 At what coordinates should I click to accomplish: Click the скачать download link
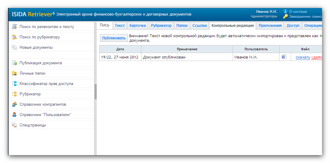pos(303,57)
